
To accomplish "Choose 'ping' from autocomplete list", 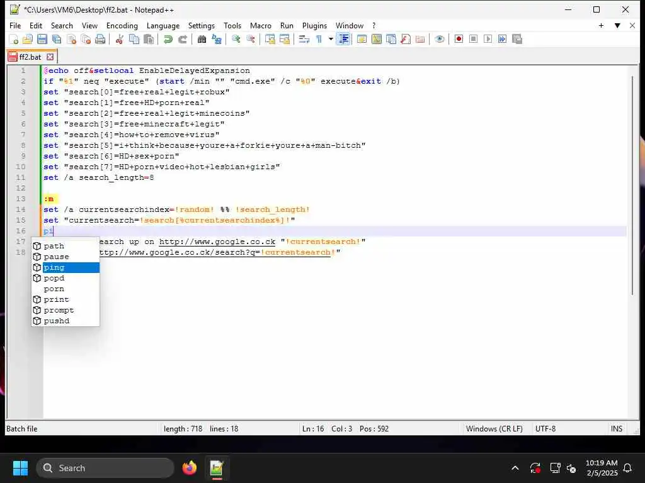I will point(66,267).
